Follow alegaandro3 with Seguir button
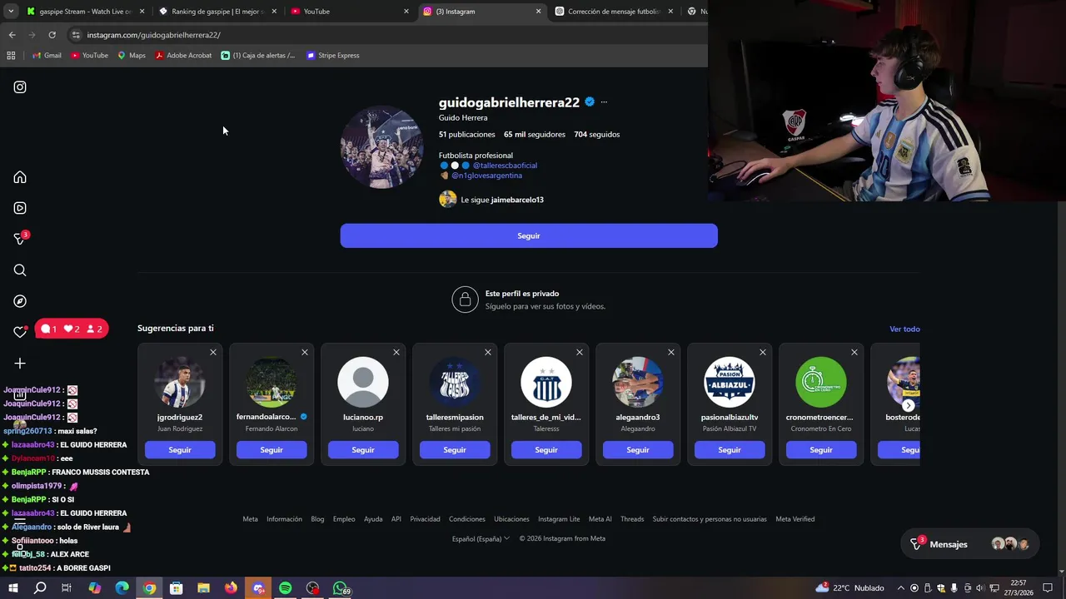1066x599 pixels. (x=638, y=450)
